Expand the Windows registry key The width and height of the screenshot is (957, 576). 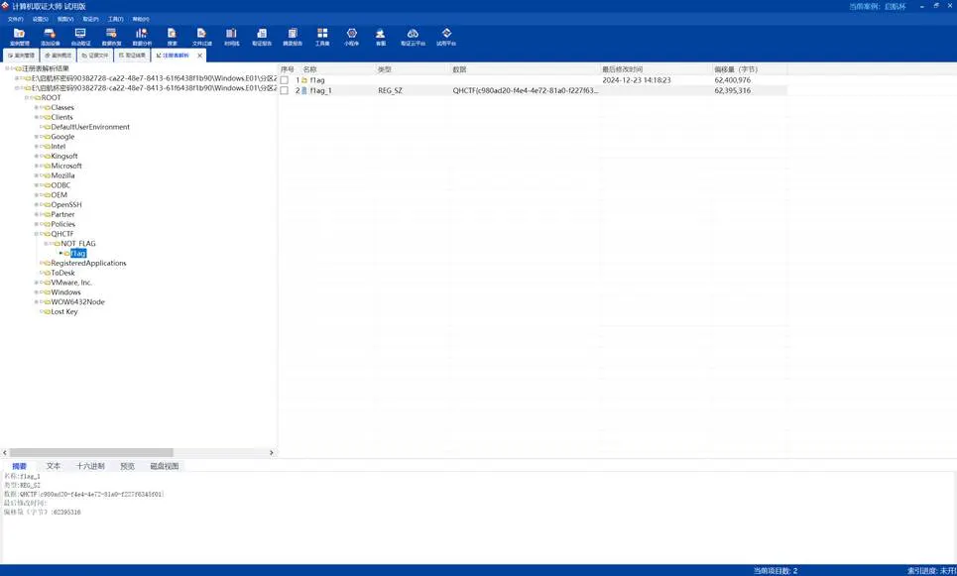click(x=36, y=292)
